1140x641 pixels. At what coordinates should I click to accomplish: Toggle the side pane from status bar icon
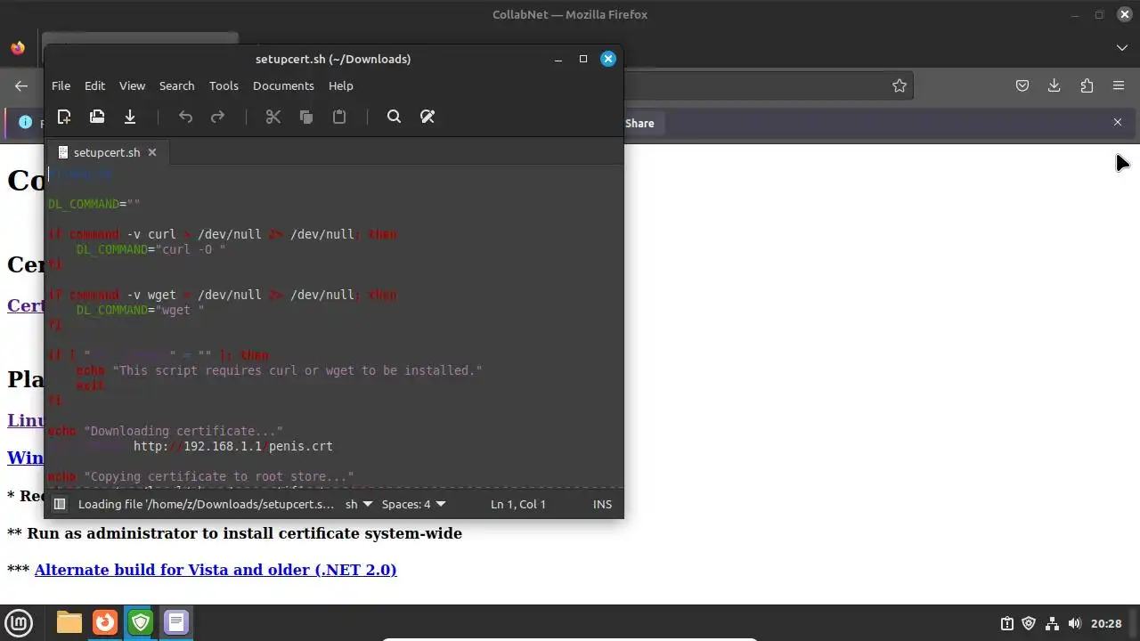click(x=60, y=504)
